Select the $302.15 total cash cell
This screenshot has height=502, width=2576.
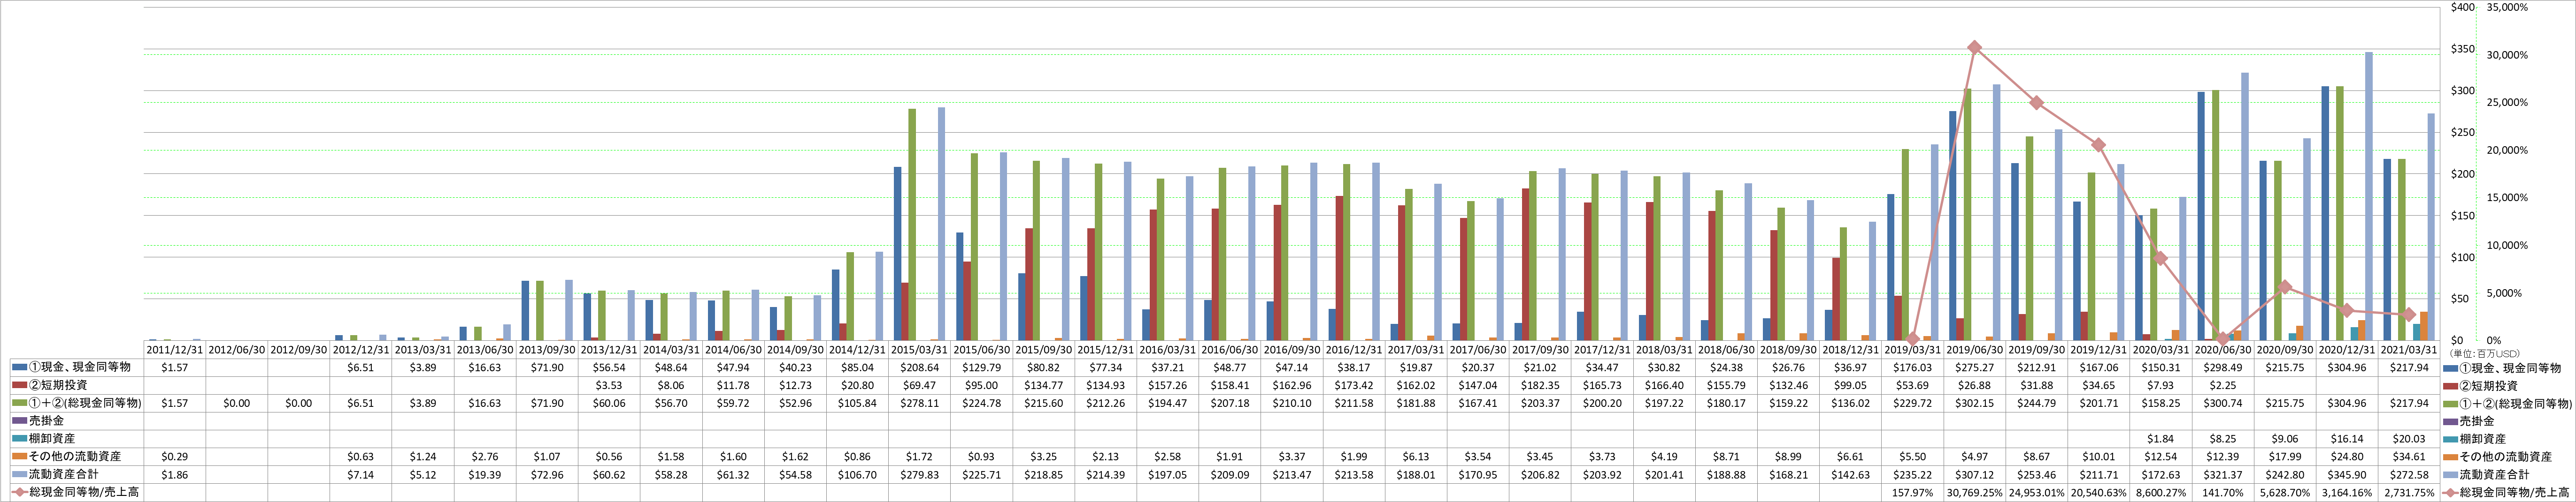pos(1975,403)
